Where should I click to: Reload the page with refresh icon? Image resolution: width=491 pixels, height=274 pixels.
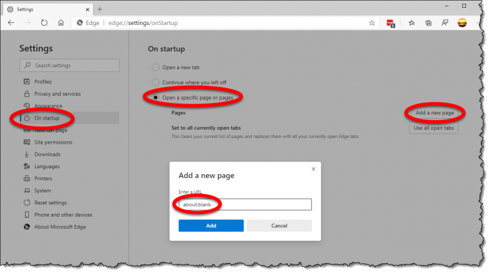(44, 23)
